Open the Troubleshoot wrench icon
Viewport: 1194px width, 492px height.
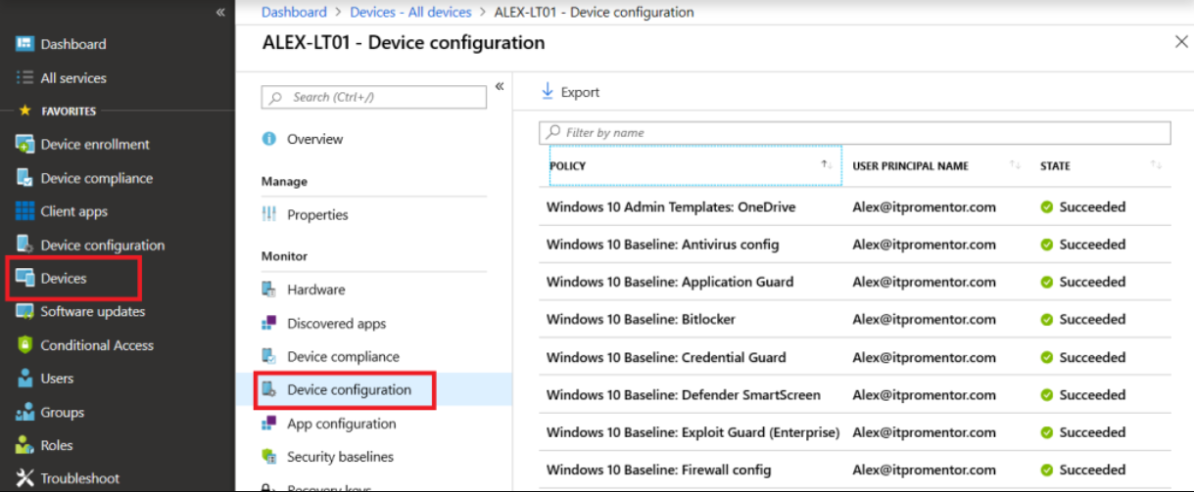click(25, 478)
